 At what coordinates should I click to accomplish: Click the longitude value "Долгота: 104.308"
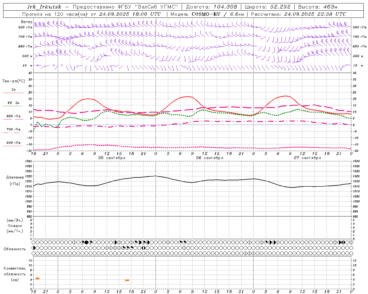coord(212,7)
